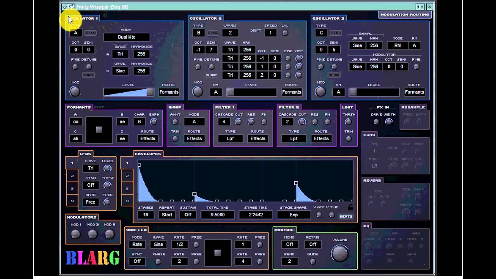Click the Warp AMNT knob
496x279 pixels.
click(175, 122)
